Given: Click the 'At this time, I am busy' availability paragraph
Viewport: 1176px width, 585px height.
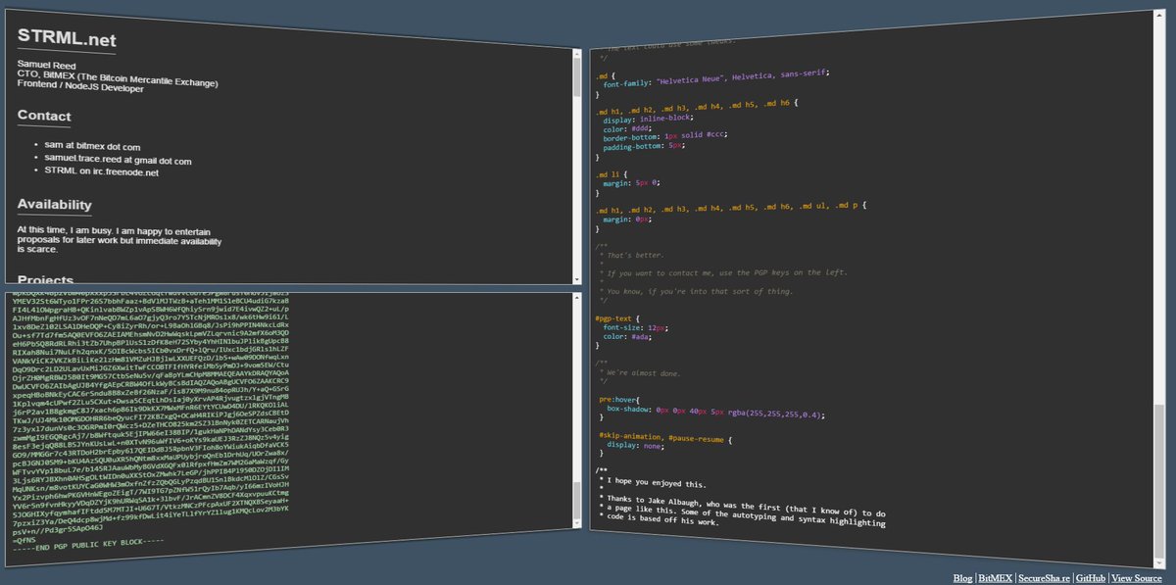Looking at the screenshot, I should click(x=119, y=238).
